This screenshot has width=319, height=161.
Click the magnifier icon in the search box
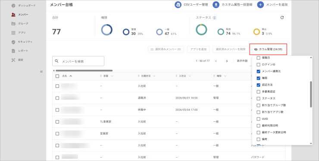tap(57, 61)
